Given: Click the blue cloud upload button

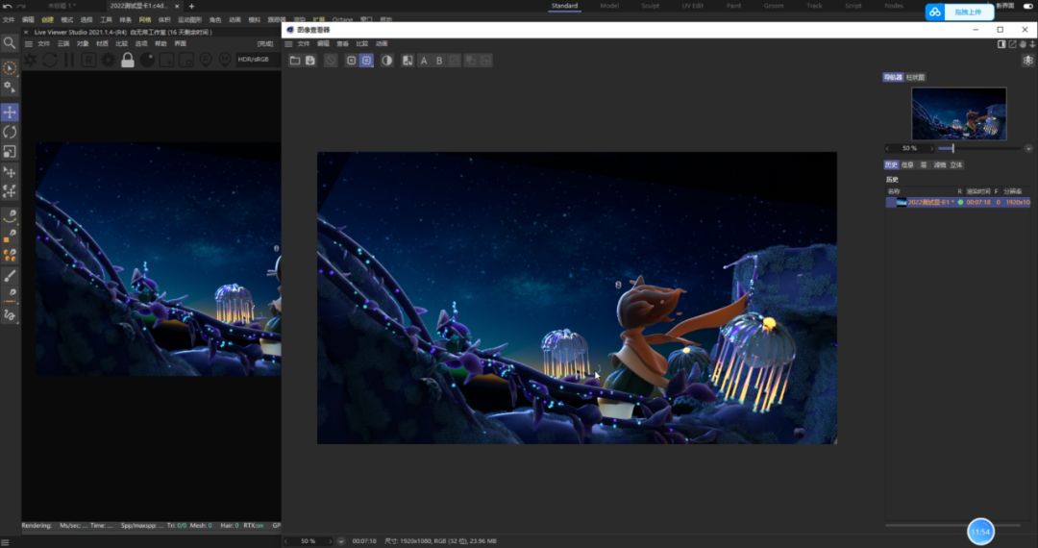Looking at the screenshot, I should tap(960, 12).
